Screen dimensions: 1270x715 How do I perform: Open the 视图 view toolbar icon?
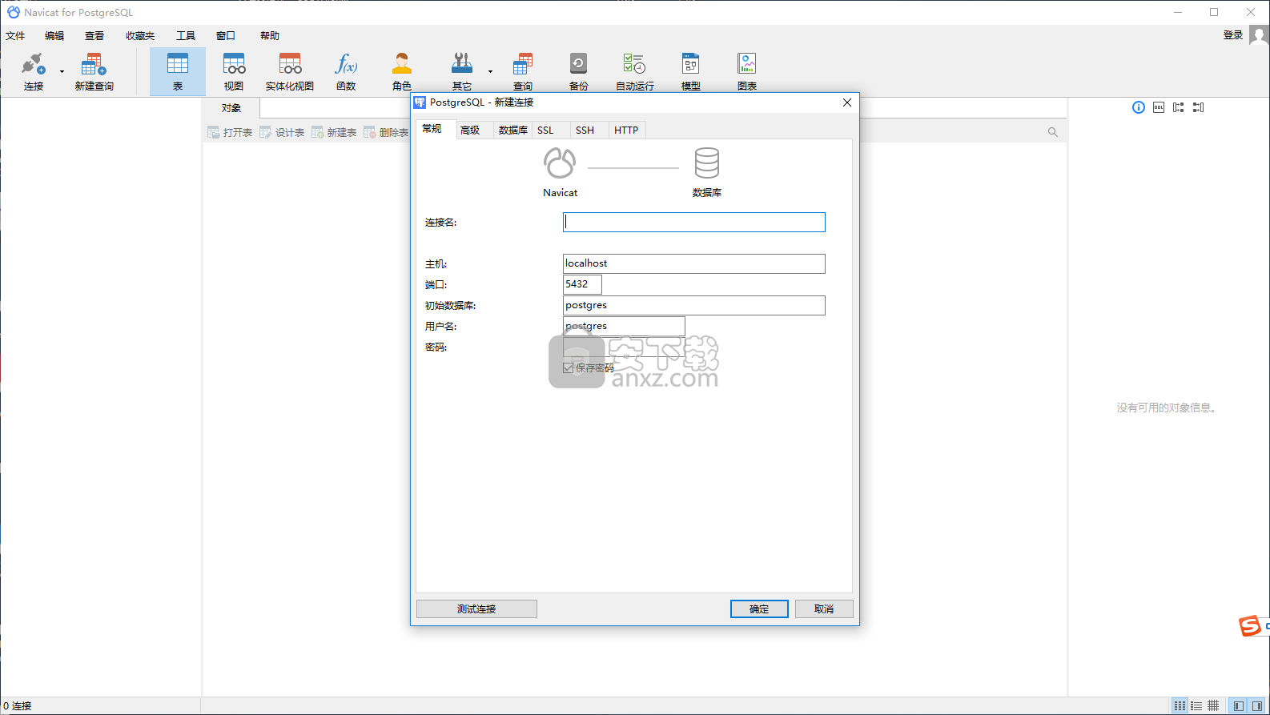point(234,71)
